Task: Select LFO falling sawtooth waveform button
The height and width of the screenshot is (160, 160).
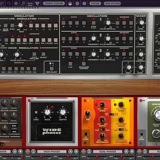Action: click(x=37, y=26)
